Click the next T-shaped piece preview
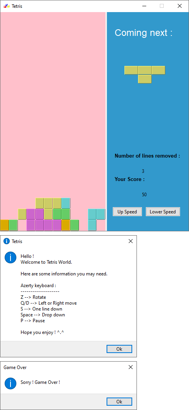The image size is (189, 410). tap(145, 75)
